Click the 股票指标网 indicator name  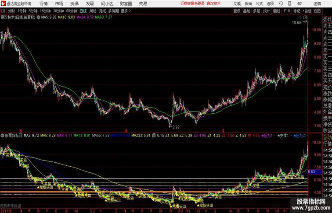point(14,136)
